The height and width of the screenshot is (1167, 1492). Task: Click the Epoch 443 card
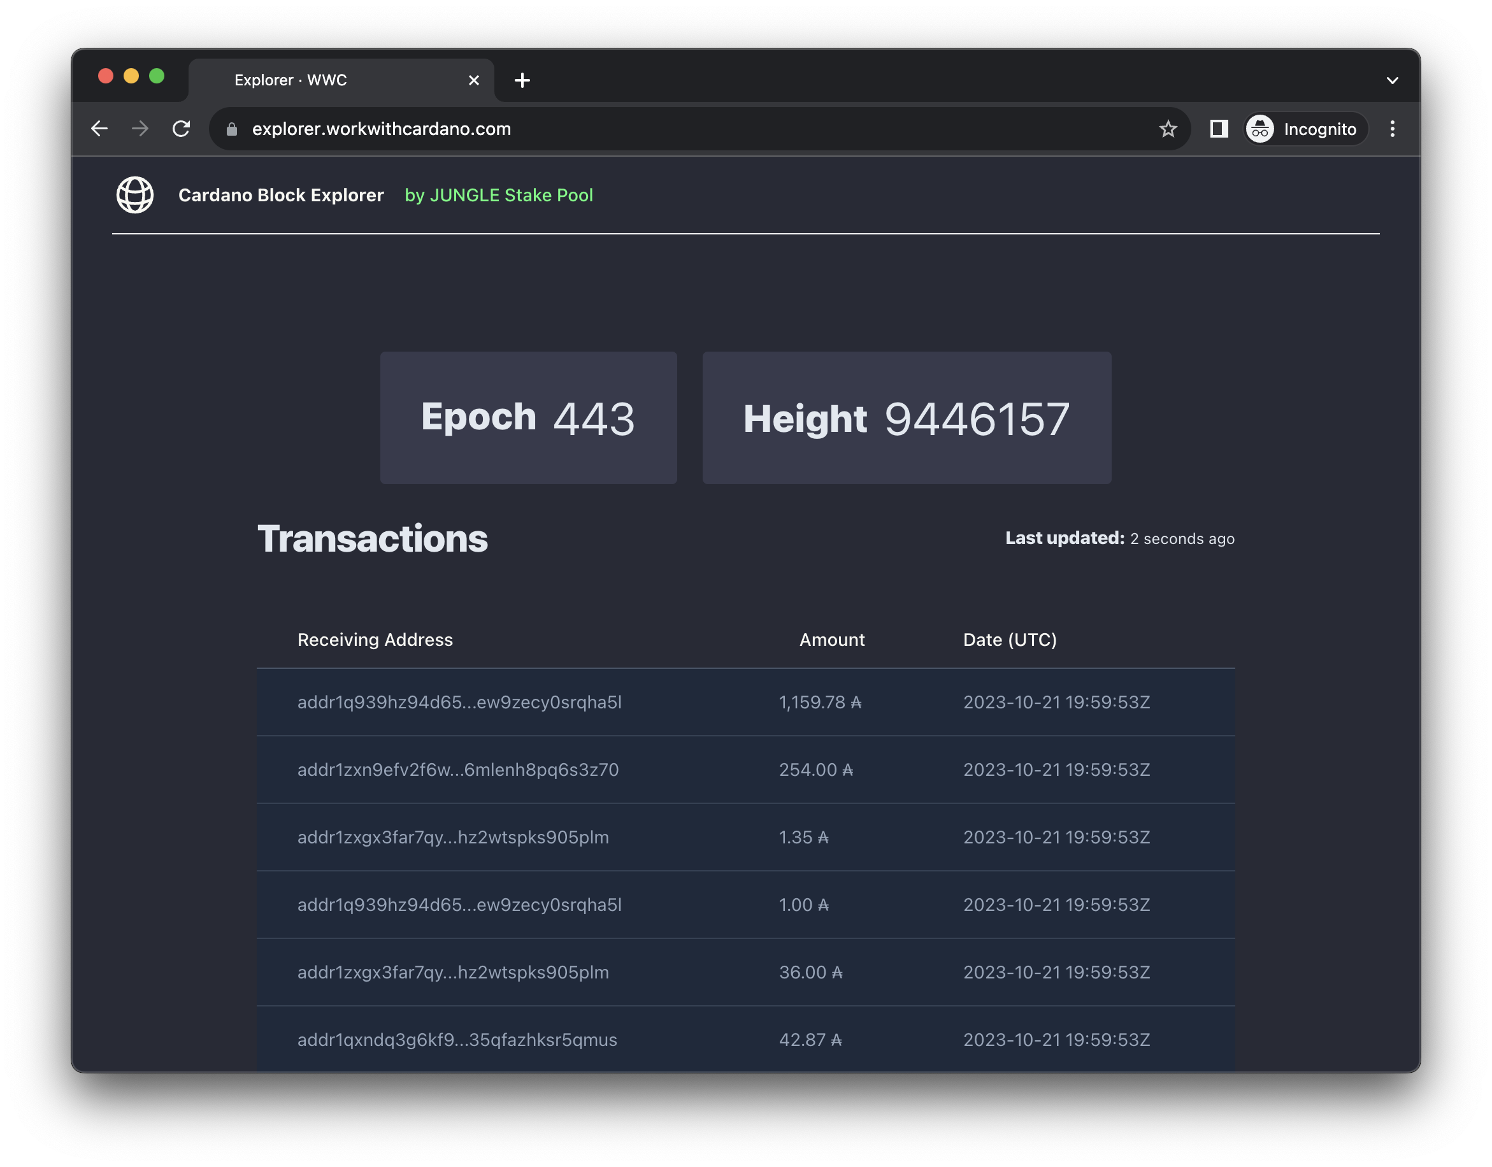pyautogui.click(x=528, y=418)
